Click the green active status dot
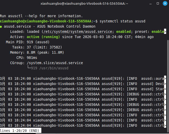169x134 pixels. tap(1, 27)
